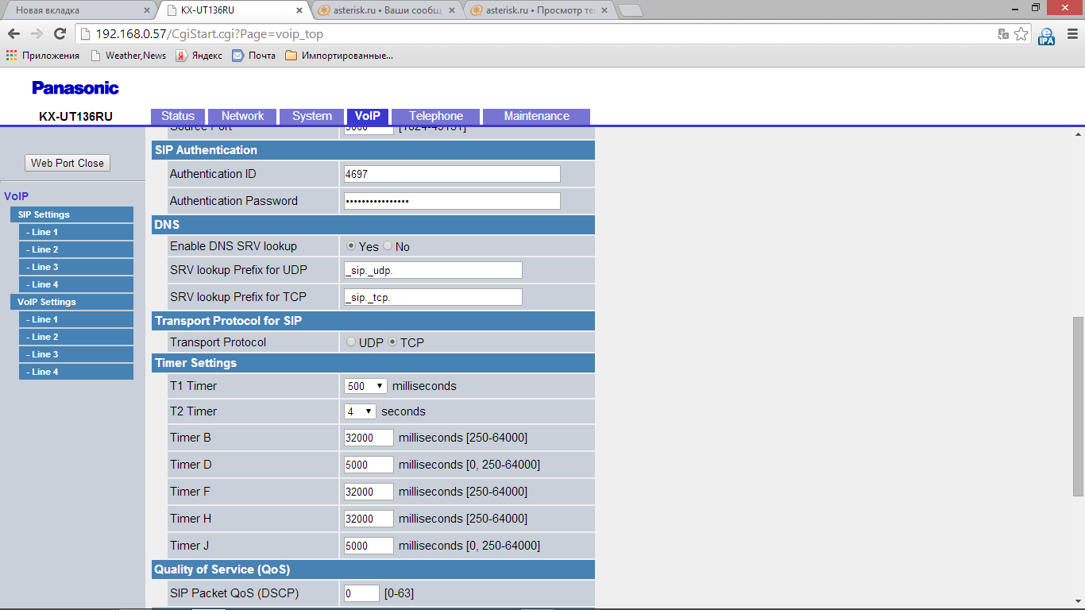Click the Authentication ID field
The height and width of the screenshot is (610, 1085).
pyautogui.click(x=452, y=174)
